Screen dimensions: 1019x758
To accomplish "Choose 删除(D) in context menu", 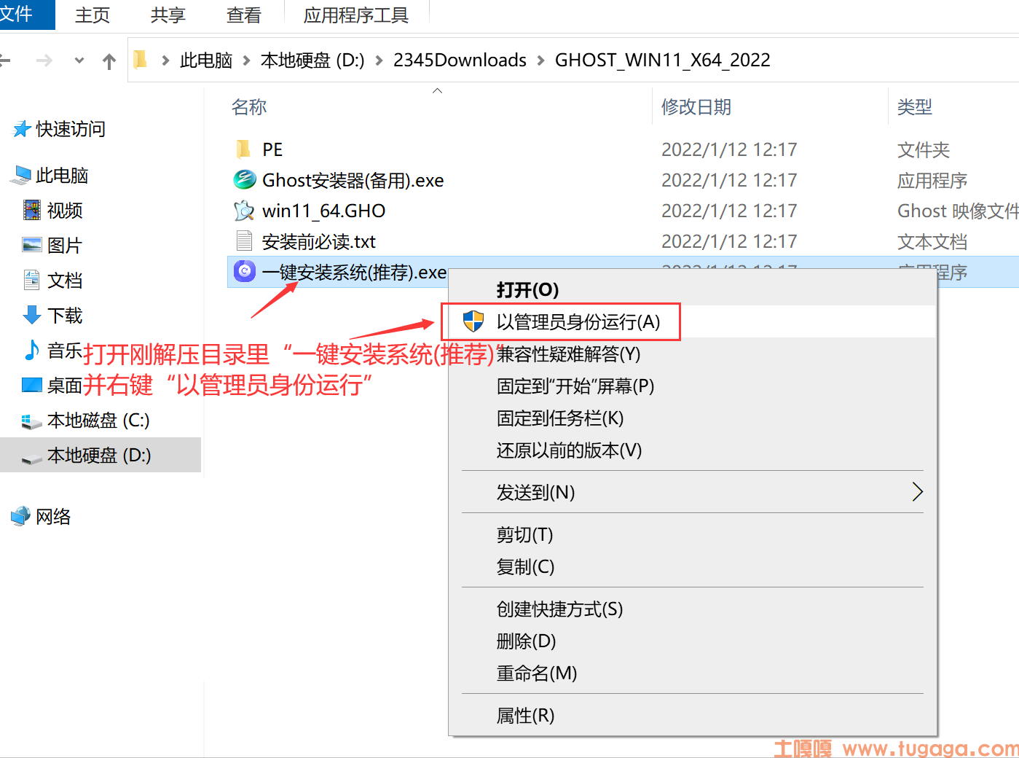I will coord(693,641).
